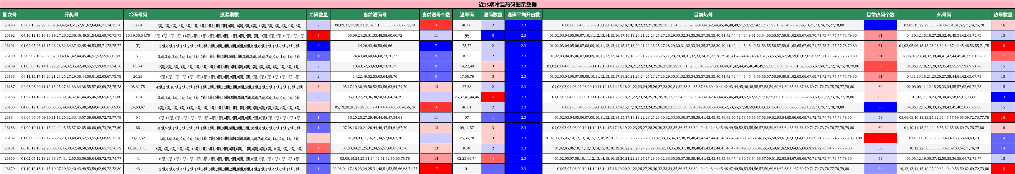Viewport: 1015px width, 174px height.
Task: Select period cell 26193
Action: (9, 25)
